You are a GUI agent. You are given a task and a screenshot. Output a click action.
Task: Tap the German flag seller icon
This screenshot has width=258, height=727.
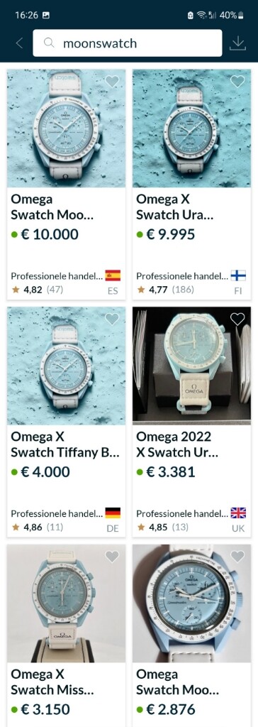click(113, 513)
